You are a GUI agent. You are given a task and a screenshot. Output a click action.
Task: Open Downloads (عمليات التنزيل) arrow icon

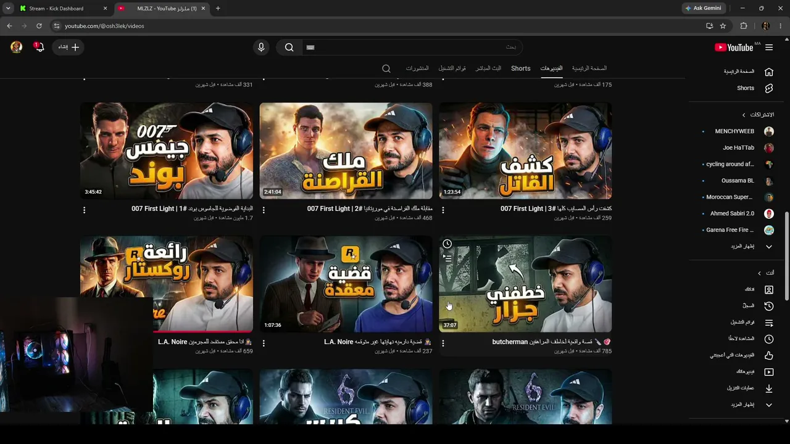(769, 388)
